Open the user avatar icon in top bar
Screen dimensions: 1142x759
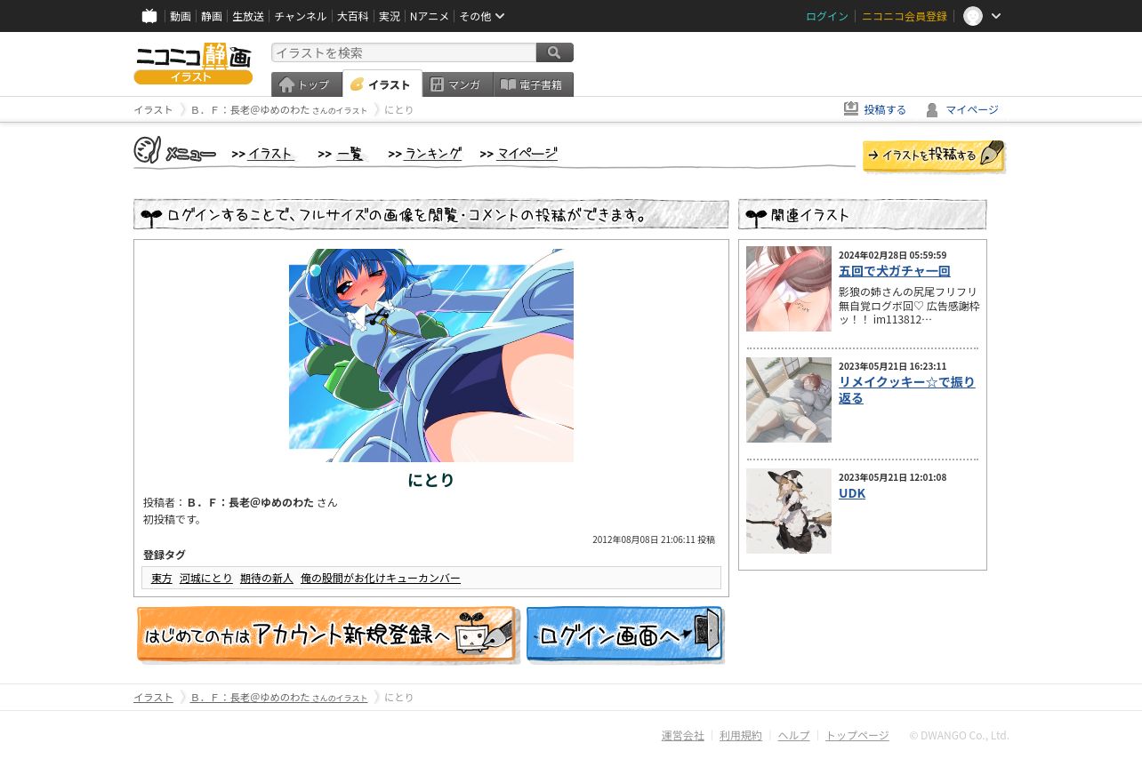point(973,16)
